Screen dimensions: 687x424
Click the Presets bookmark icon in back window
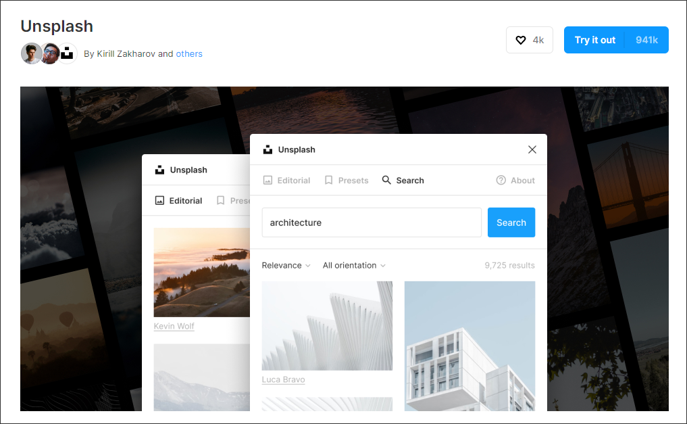221,200
